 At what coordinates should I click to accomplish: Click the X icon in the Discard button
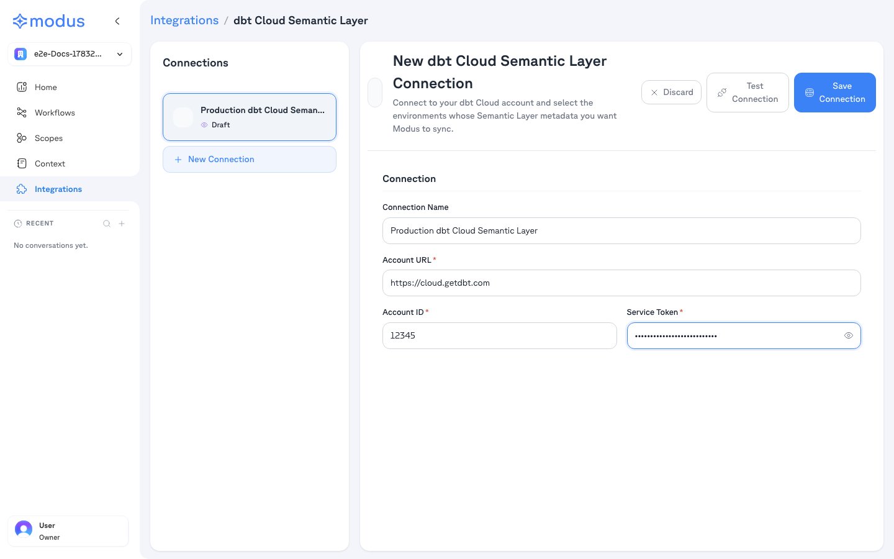[654, 93]
